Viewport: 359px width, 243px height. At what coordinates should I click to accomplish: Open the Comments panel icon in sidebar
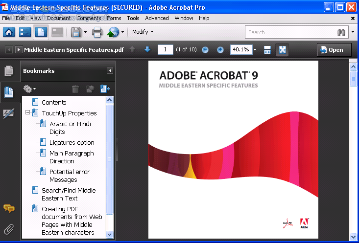point(9,208)
